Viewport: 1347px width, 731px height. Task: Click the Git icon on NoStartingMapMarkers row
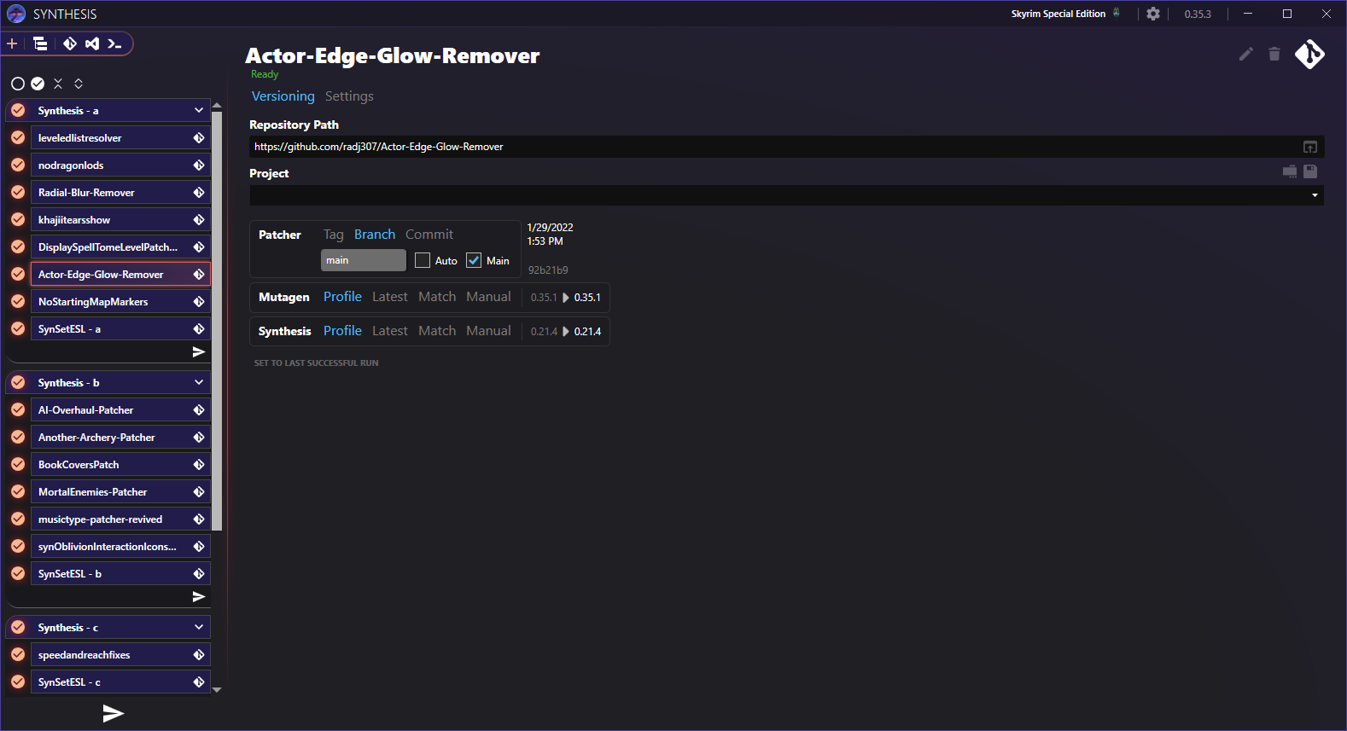199,302
